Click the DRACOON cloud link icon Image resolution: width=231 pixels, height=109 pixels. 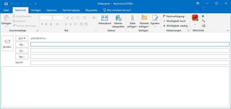(204, 26)
